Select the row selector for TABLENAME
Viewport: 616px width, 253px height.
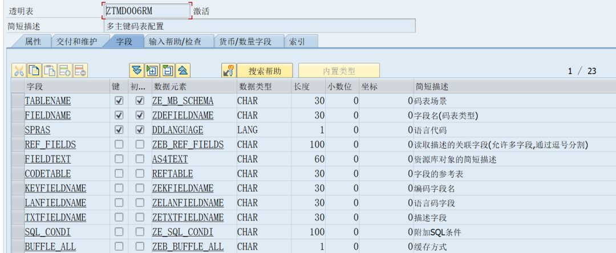coord(18,101)
